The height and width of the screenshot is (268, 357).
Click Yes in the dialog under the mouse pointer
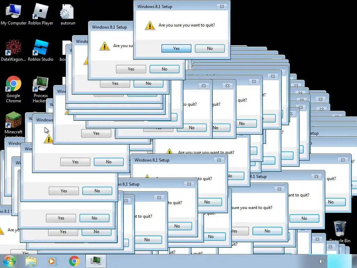pos(75,162)
